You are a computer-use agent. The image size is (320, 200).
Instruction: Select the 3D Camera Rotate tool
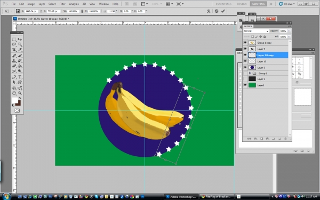point(20,88)
